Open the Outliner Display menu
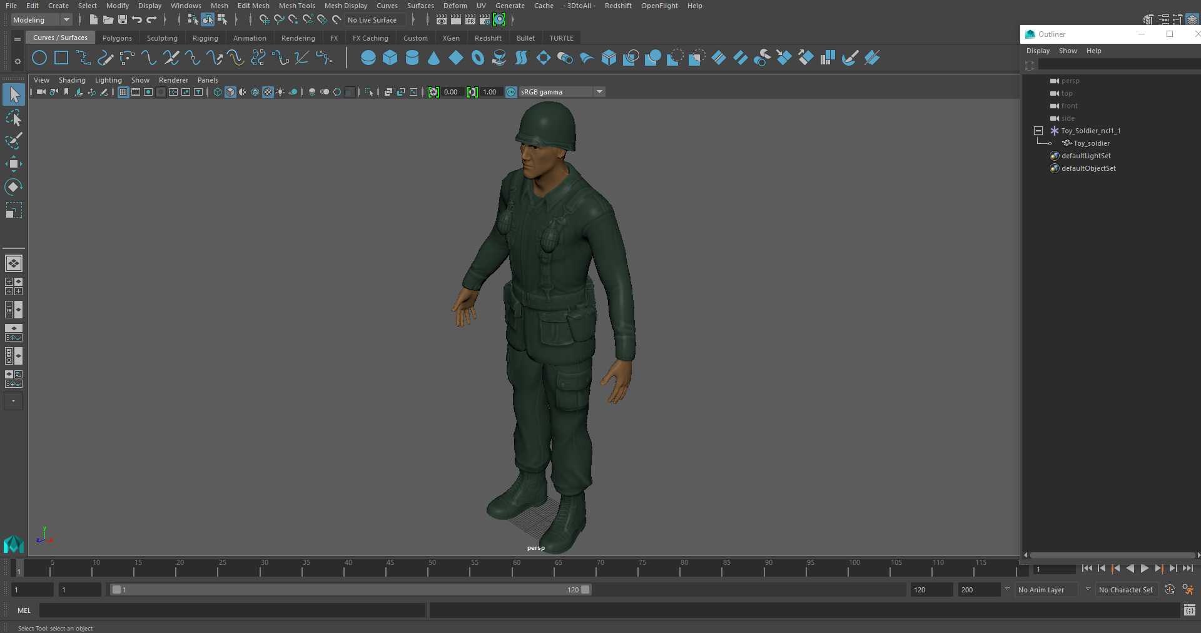1201x633 pixels. pyautogui.click(x=1038, y=51)
